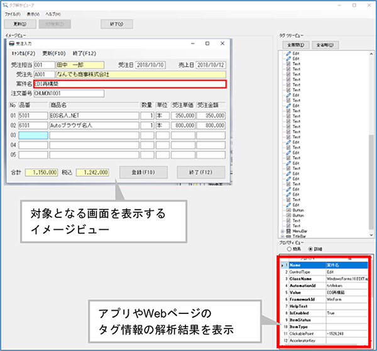Screen dimensions: 377x351
Task: Expand the TitleBar tree node
Action: coord(282,235)
